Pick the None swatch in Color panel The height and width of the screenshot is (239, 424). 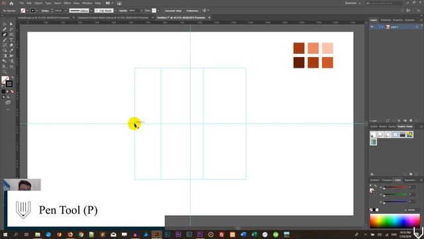[371, 210]
